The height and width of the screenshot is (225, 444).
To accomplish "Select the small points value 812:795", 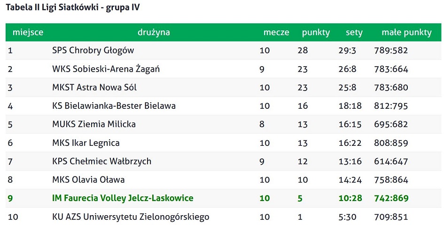I will tap(391, 106).
